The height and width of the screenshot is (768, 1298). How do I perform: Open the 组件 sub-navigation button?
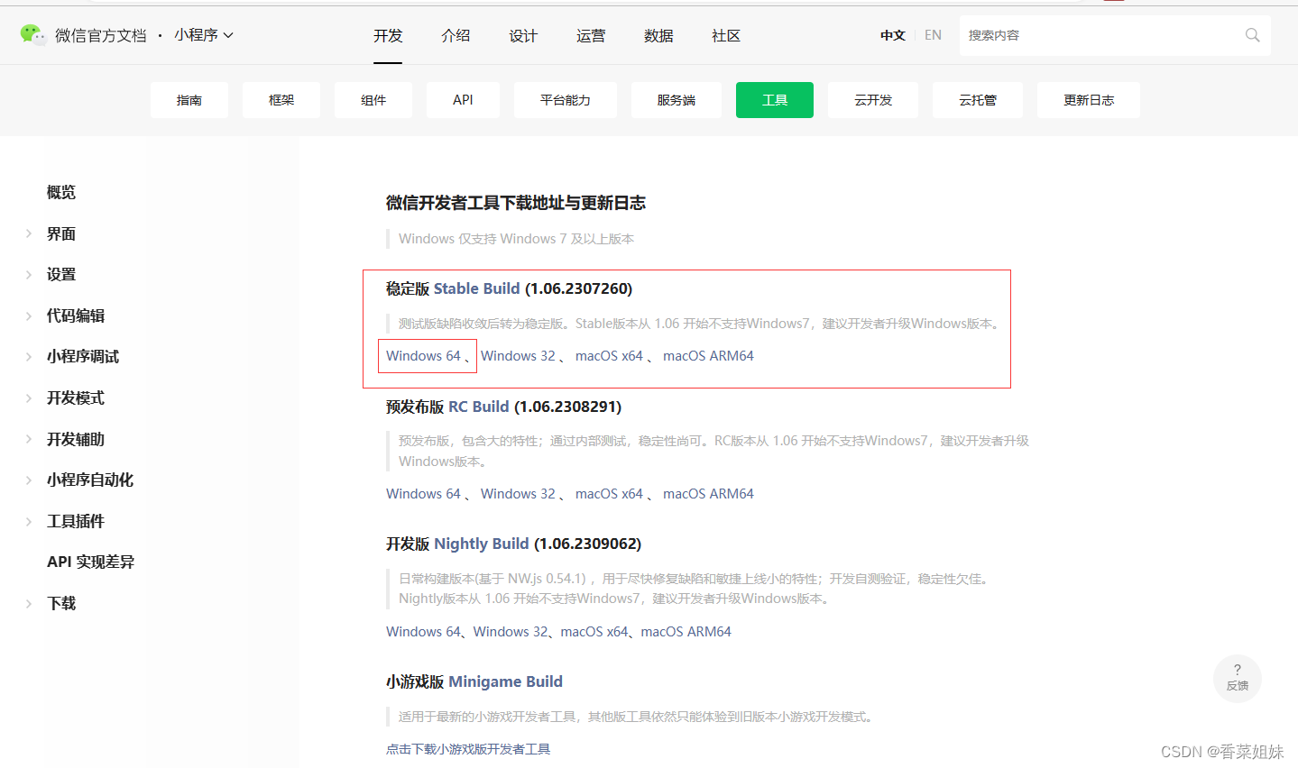373,100
